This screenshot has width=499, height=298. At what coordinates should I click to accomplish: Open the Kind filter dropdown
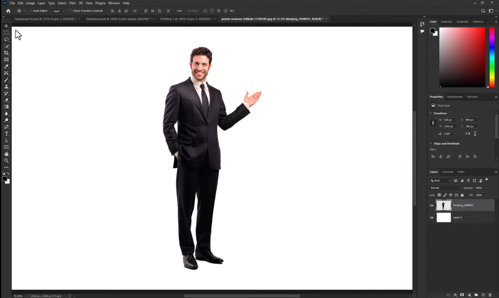click(x=440, y=180)
